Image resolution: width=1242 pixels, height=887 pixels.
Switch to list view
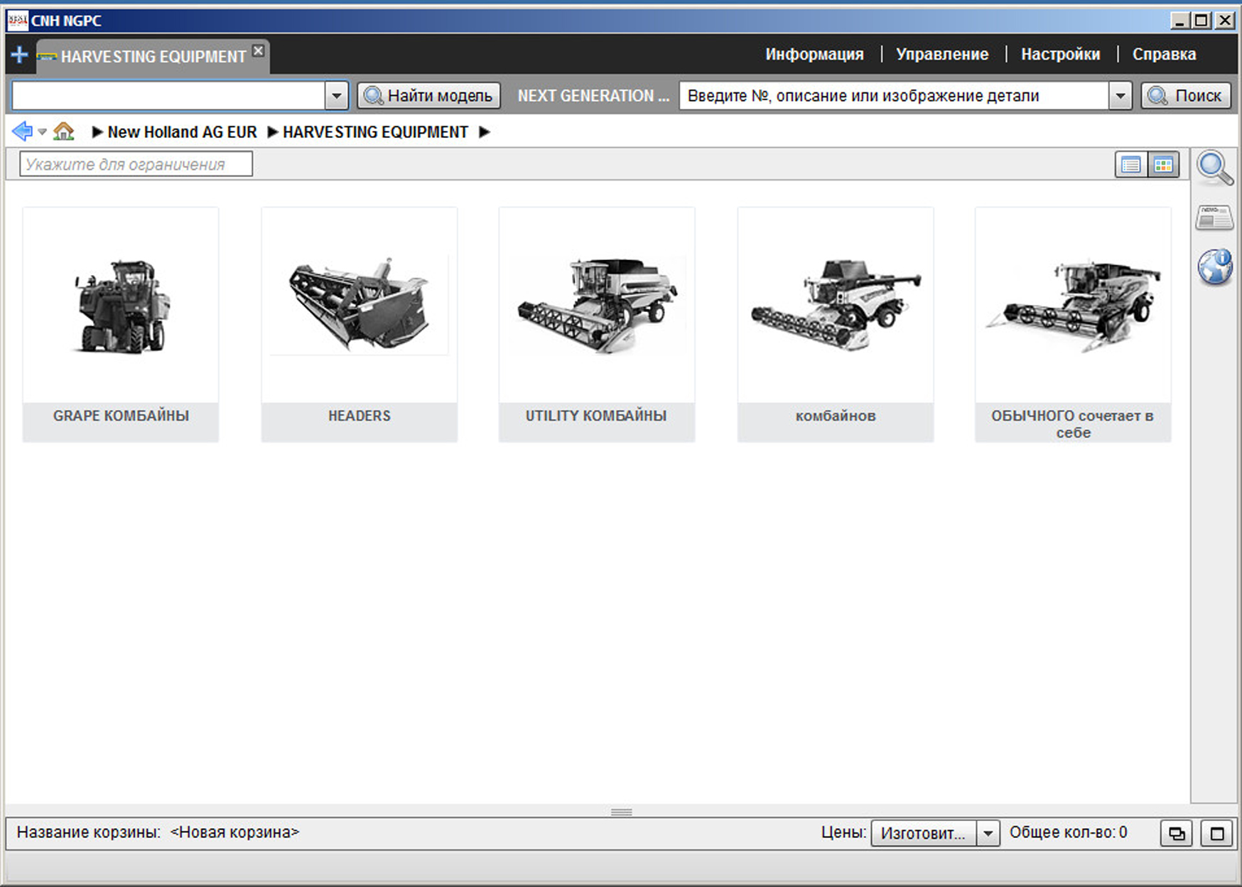[1130, 165]
